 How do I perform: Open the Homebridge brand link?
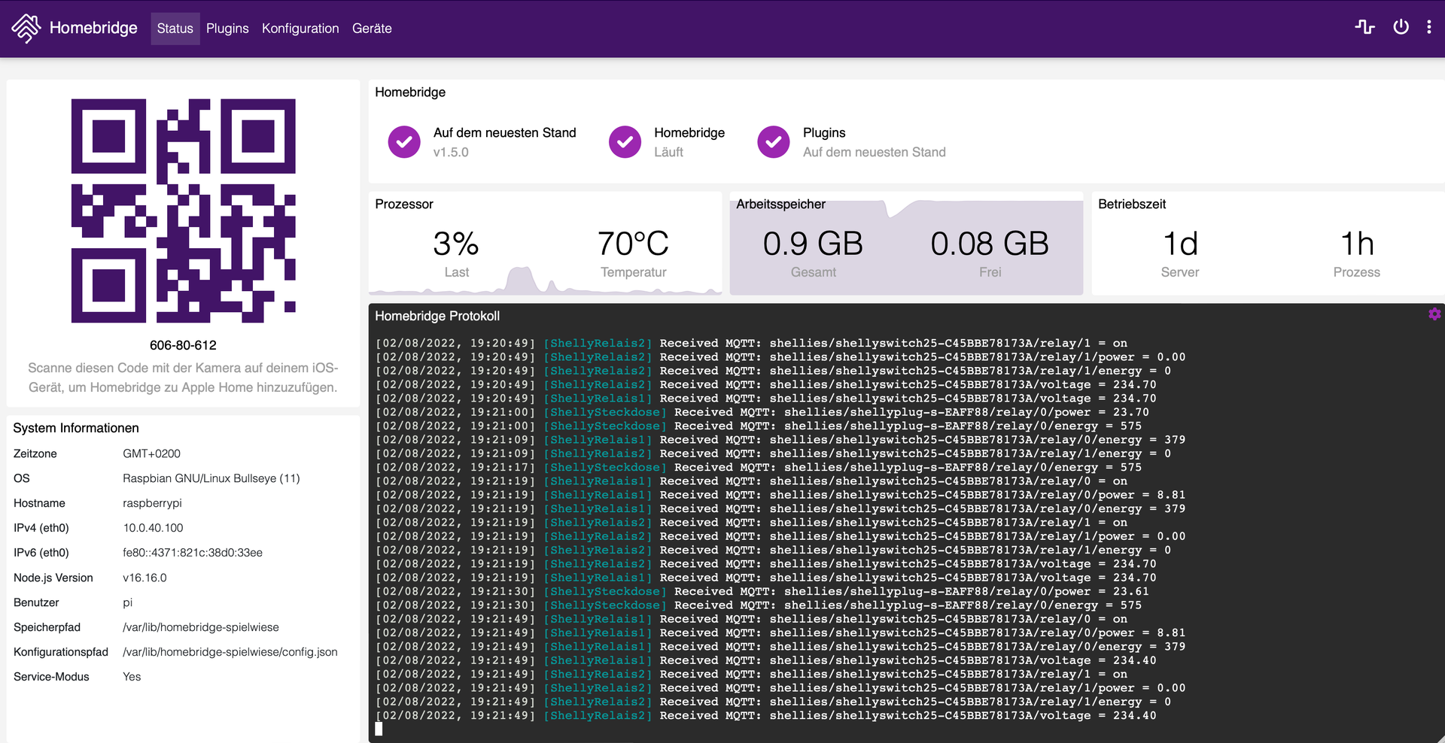coord(93,28)
